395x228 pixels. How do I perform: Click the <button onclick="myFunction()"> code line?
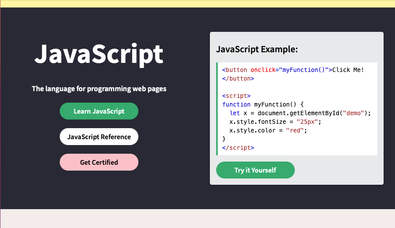click(x=293, y=70)
